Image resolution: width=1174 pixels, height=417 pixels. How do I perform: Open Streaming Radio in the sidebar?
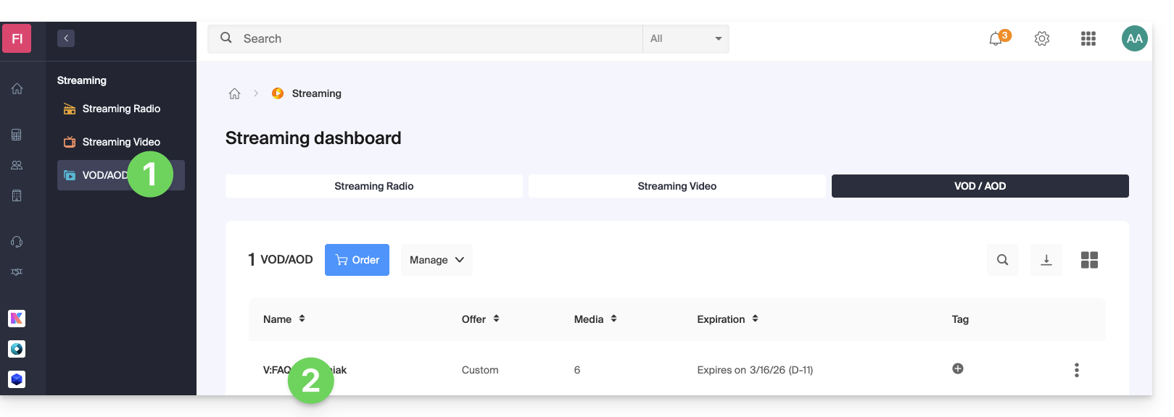[x=120, y=109]
